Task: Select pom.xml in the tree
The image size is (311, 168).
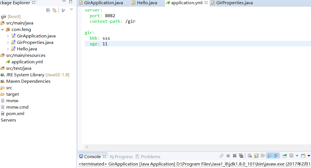Action: coord(15,114)
